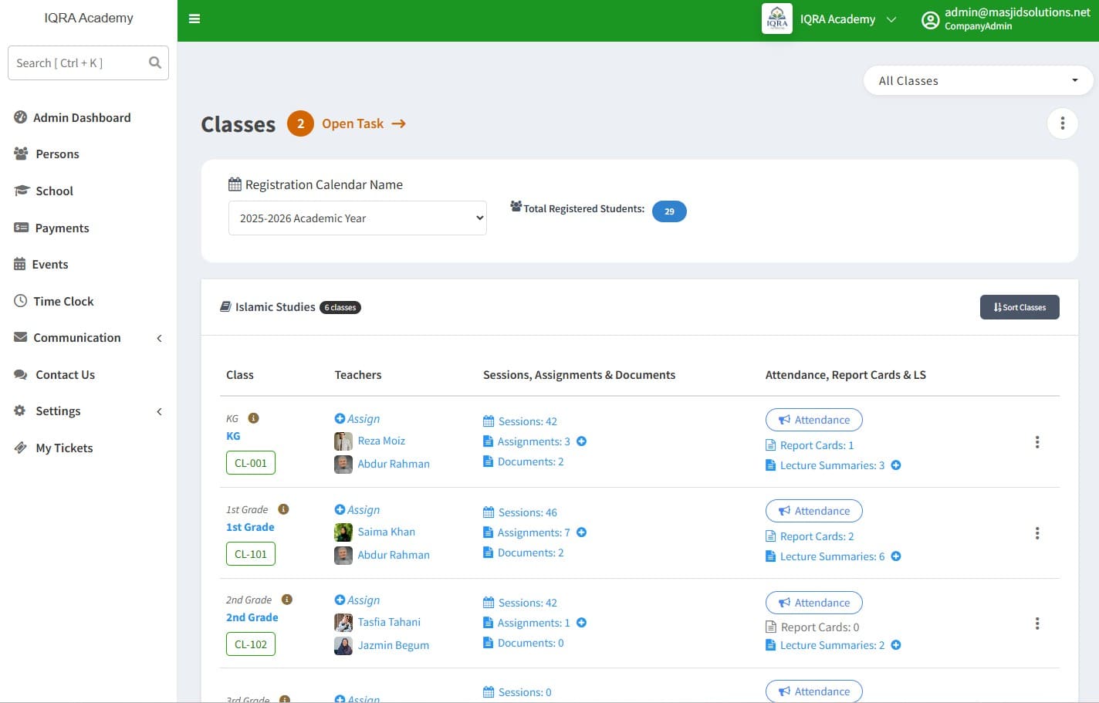Click Reza Moiz's teacher photo
The image size is (1099, 703).
tap(343, 441)
